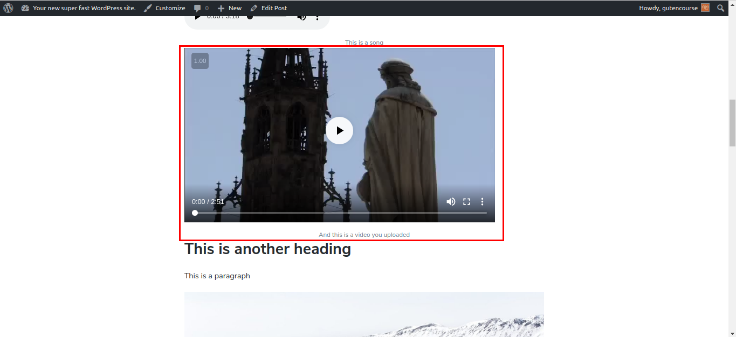
Task: Visit 'Your new super fast WordPress site.' link
Action: coord(84,8)
